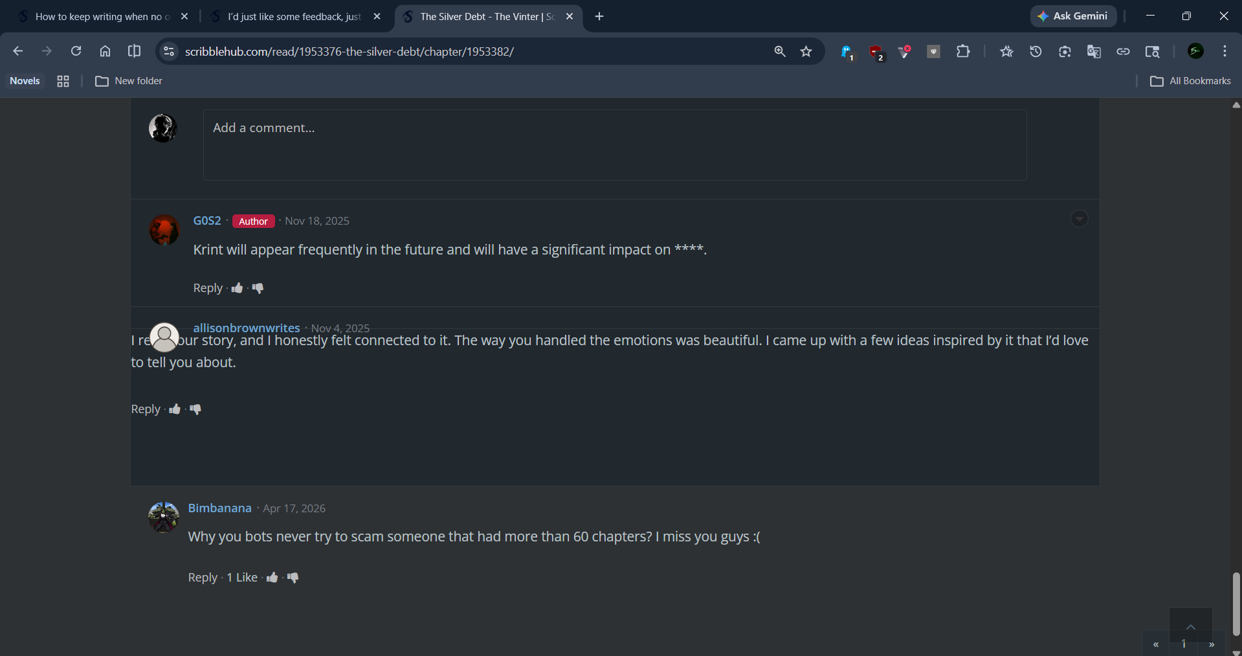The image size is (1242, 656).
Task: Toggle split view in toolbar
Action: (x=134, y=51)
